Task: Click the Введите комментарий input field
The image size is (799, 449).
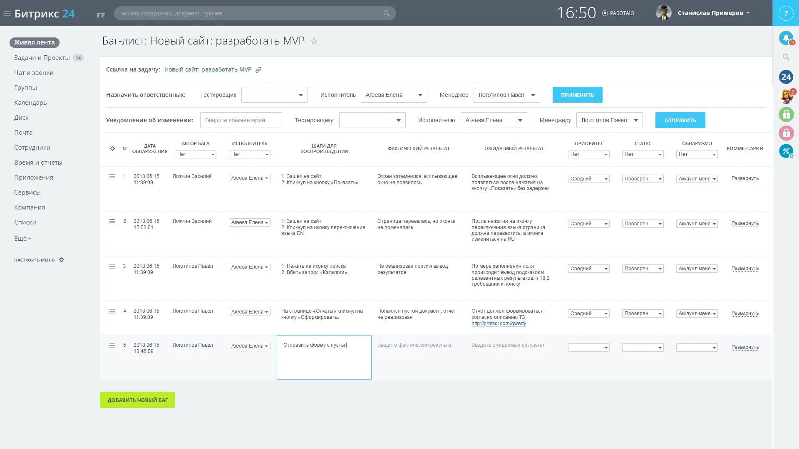Action: click(x=241, y=120)
